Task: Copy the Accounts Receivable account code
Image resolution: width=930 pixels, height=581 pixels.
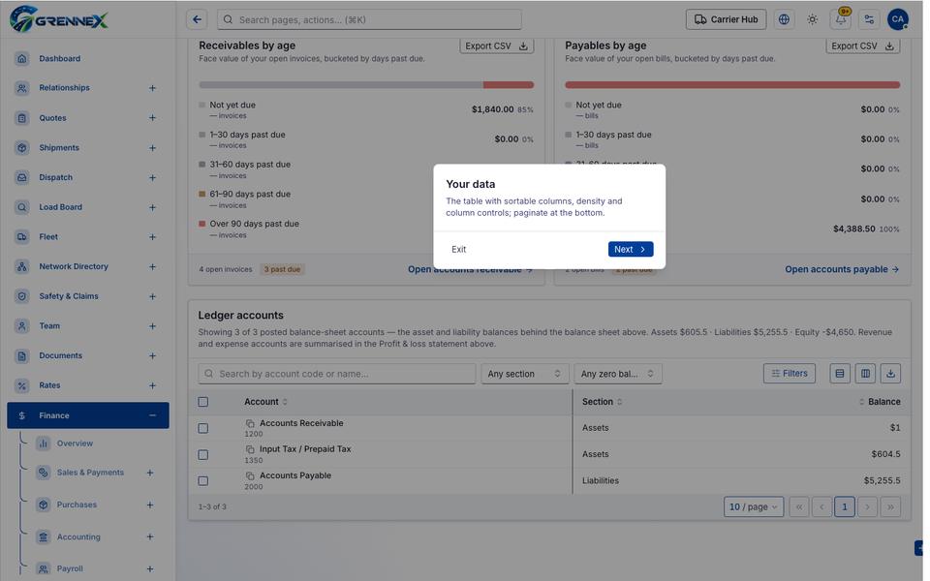Action: (250, 423)
